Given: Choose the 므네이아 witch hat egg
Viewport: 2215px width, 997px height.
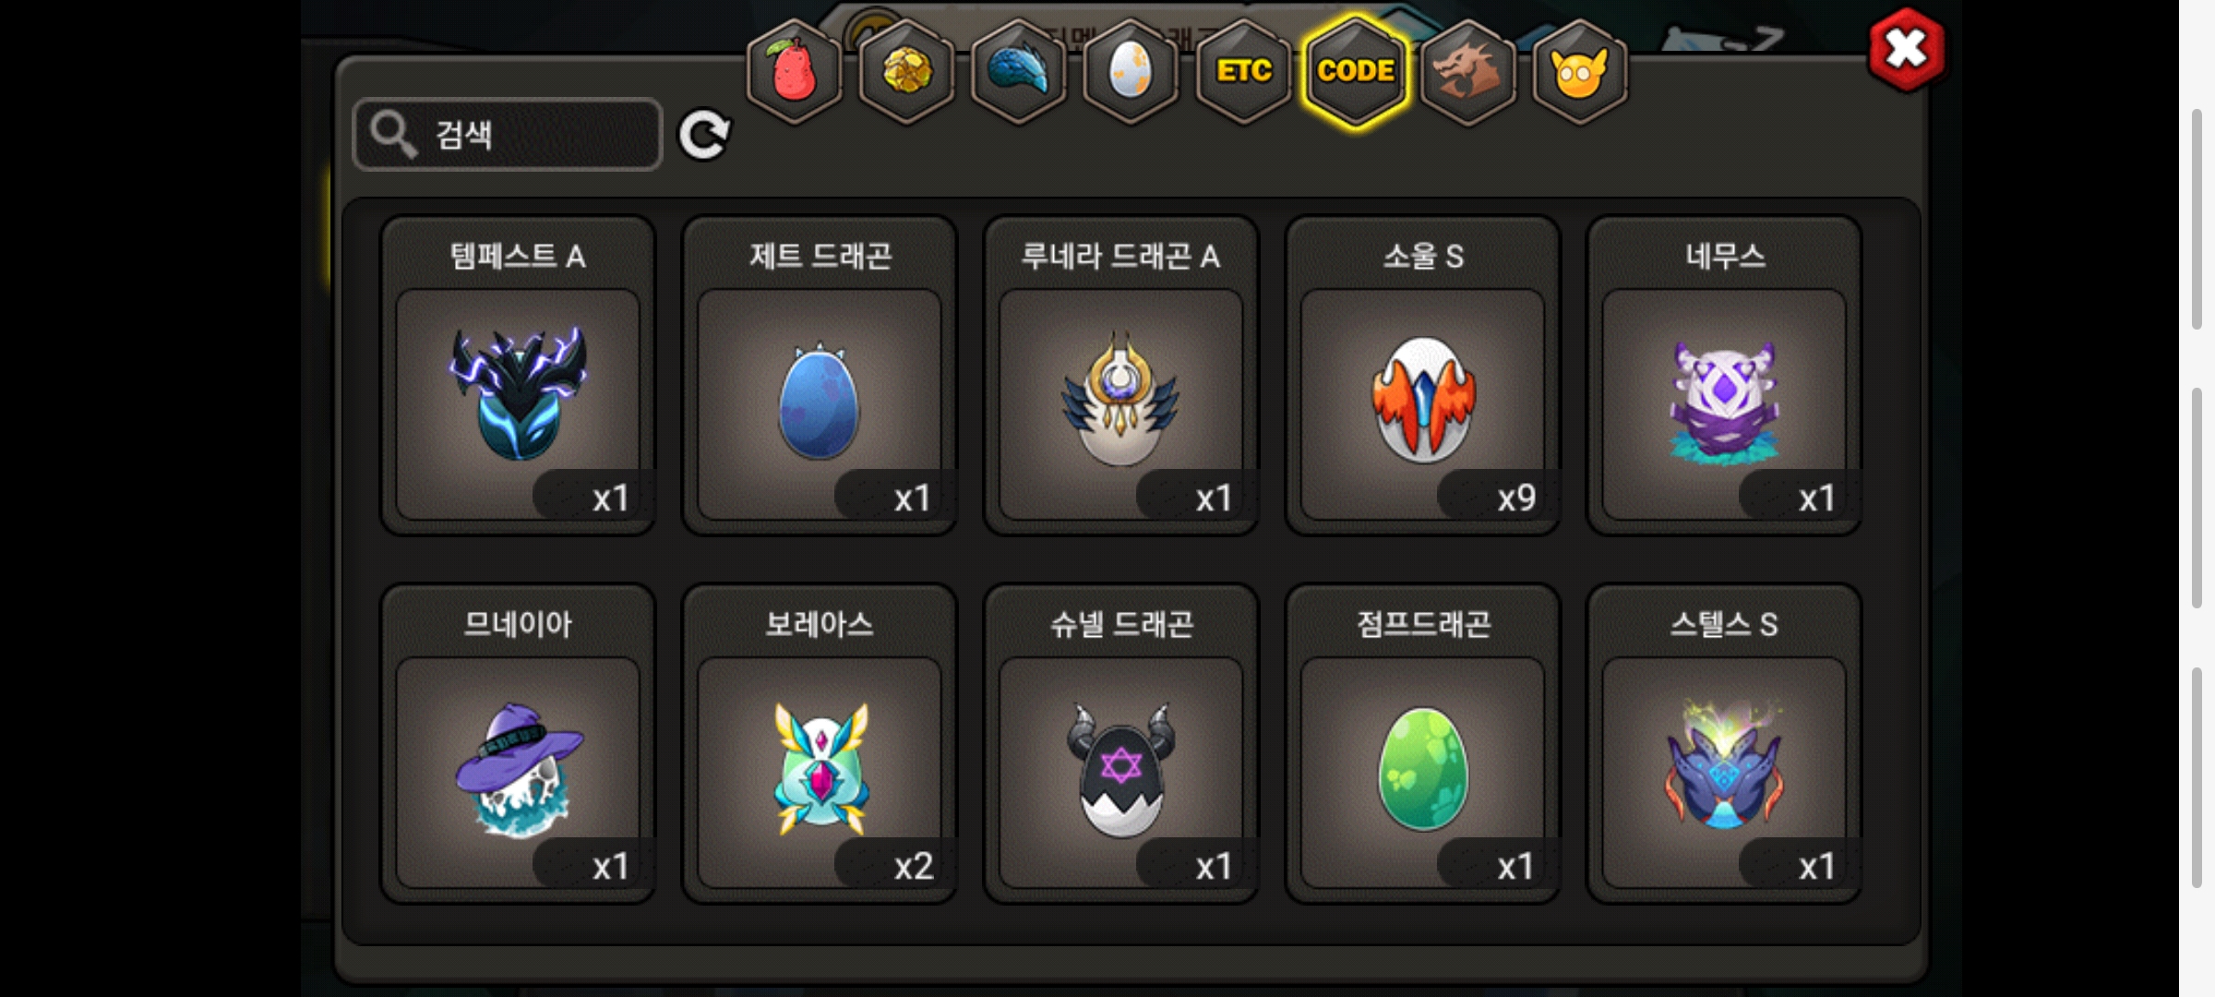Looking at the screenshot, I should pos(518,744).
